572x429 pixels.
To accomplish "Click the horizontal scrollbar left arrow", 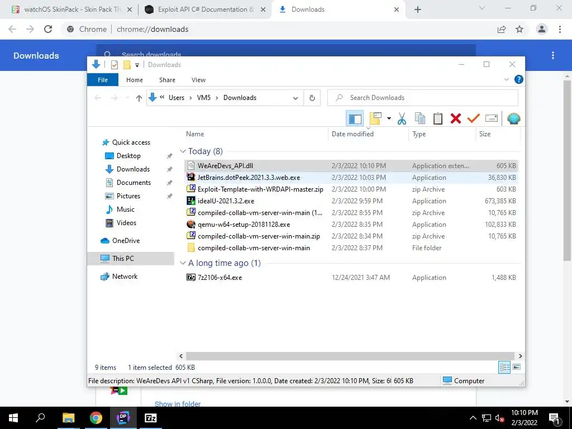I will tap(182, 356).
